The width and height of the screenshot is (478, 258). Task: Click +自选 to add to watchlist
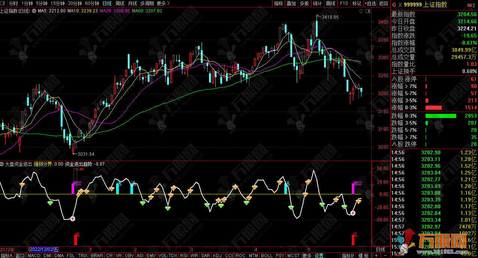point(369,3)
